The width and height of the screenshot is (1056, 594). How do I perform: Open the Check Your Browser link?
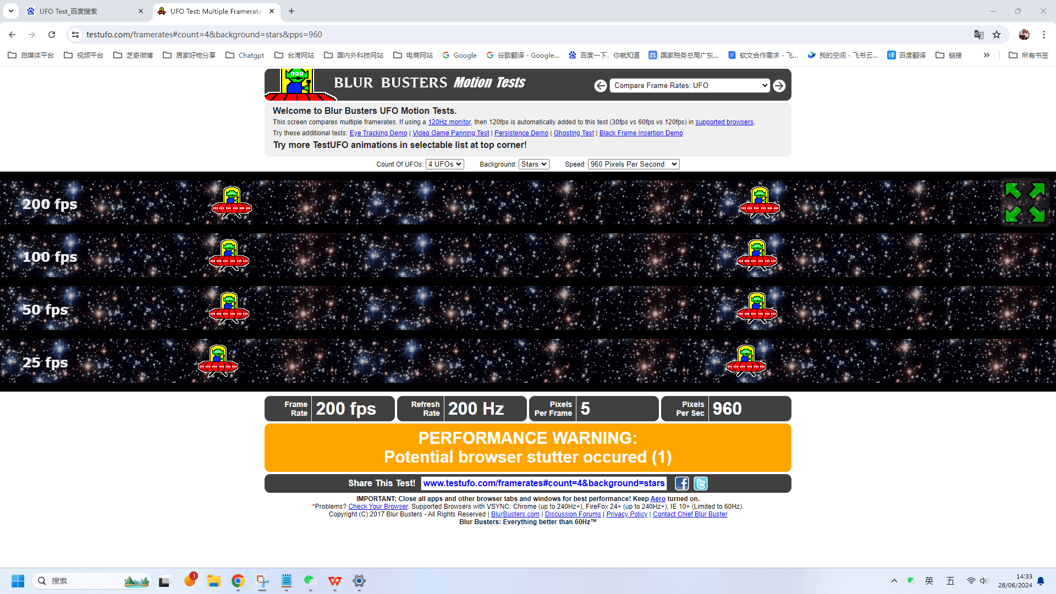pyautogui.click(x=378, y=507)
